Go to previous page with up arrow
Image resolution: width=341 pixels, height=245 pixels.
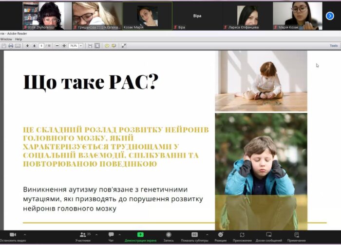coord(28,46)
